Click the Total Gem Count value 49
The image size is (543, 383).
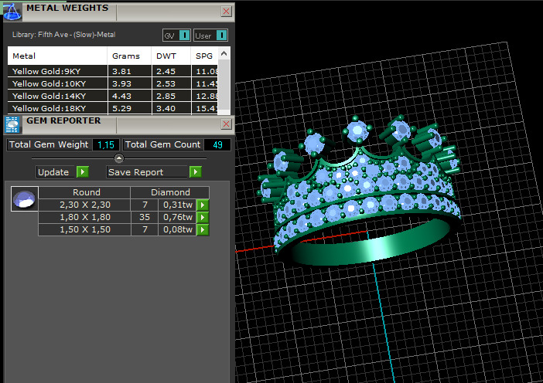pos(217,145)
